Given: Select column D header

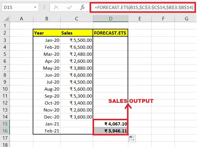Looking at the screenshot, I should point(110,19).
